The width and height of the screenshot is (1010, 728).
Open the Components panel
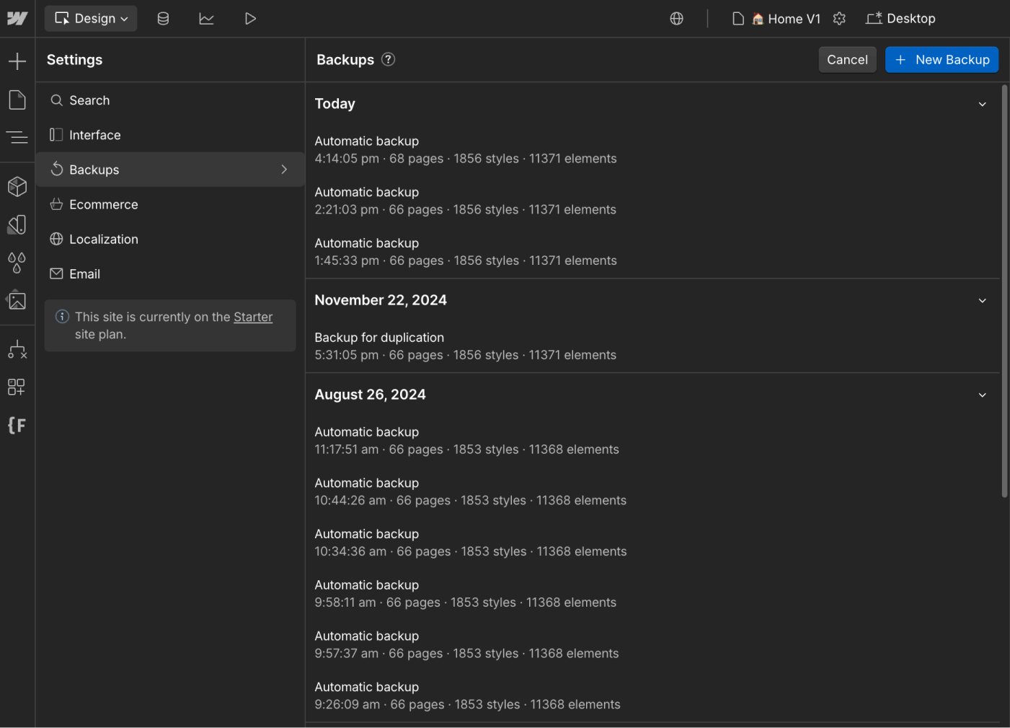pos(17,186)
